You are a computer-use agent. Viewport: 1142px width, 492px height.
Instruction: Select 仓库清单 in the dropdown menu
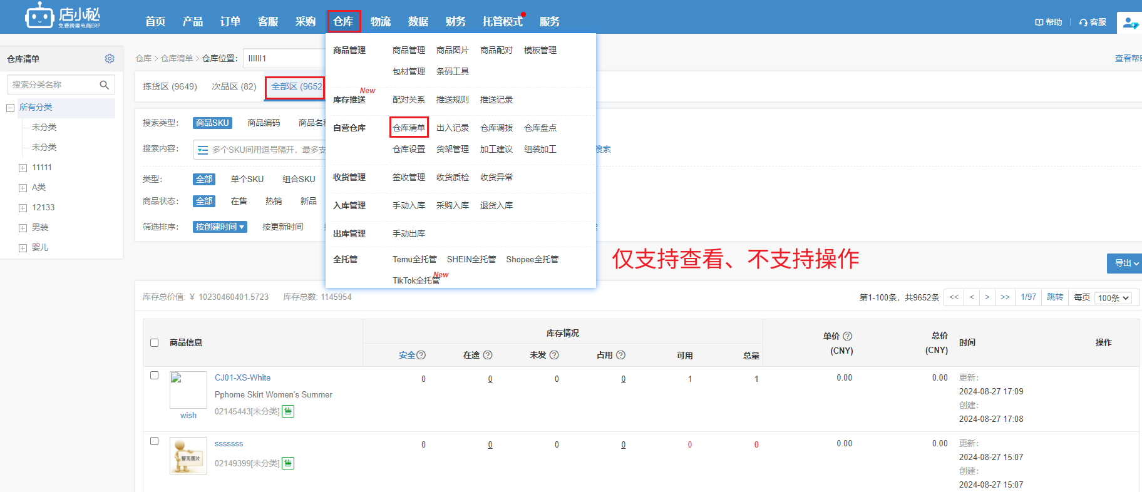(409, 128)
